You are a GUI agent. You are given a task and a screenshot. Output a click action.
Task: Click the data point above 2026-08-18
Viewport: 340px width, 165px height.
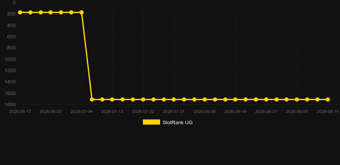click(235, 99)
